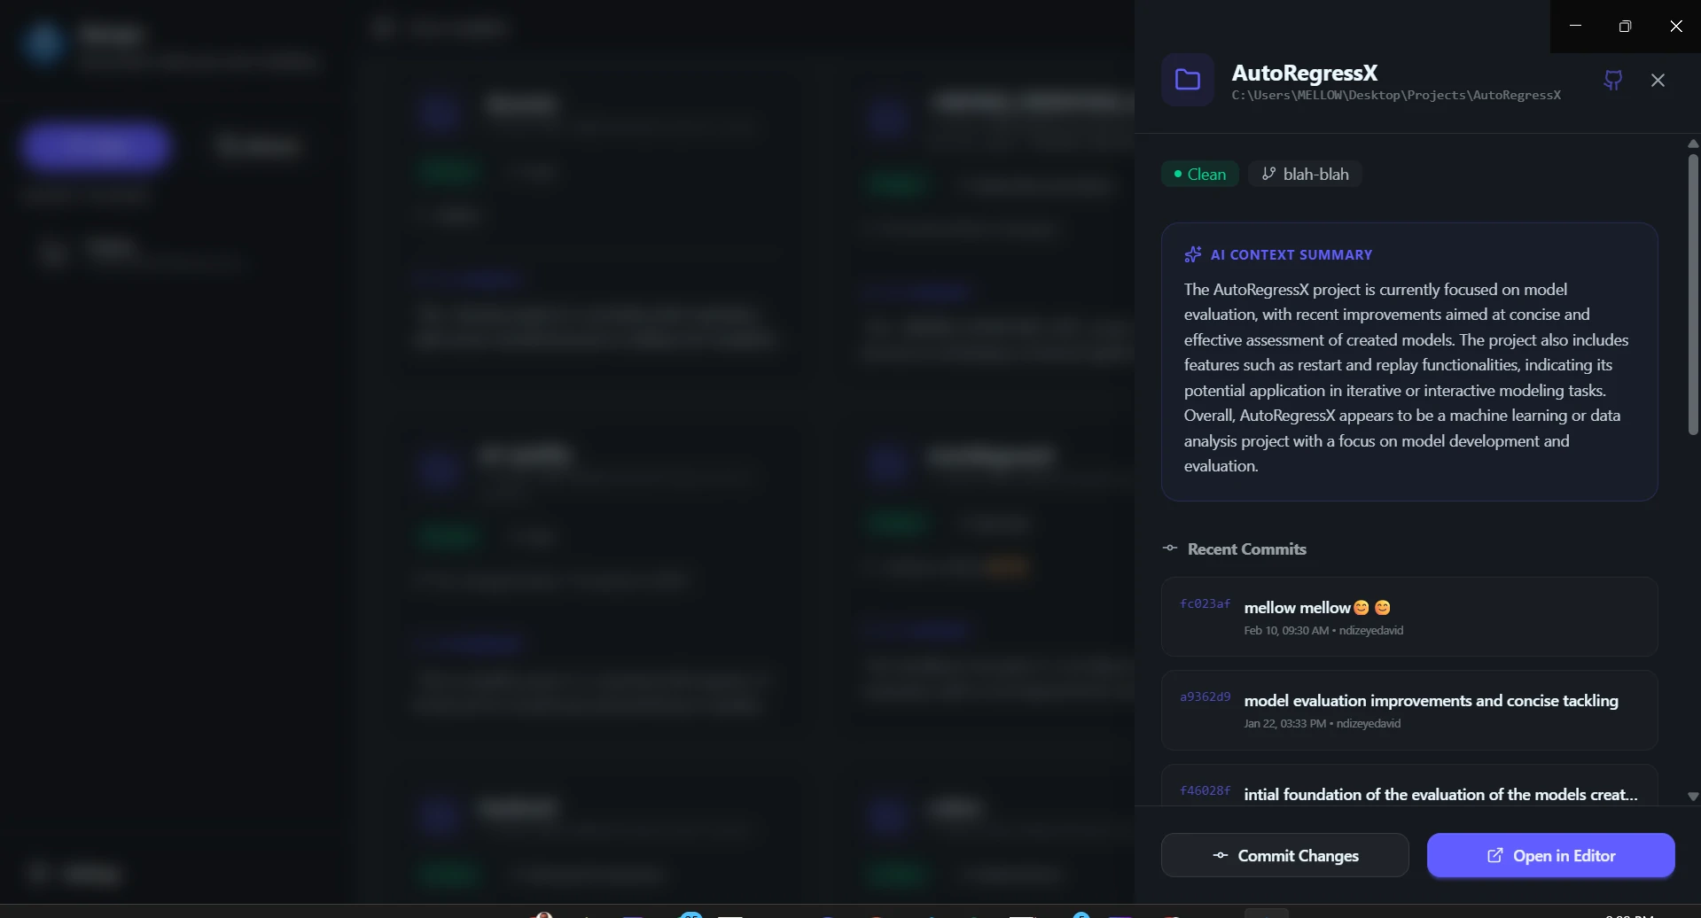Click the scroll-down arrow on the right scrollbar
The height and width of the screenshot is (918, 1701).
[x=1692, y=797]
